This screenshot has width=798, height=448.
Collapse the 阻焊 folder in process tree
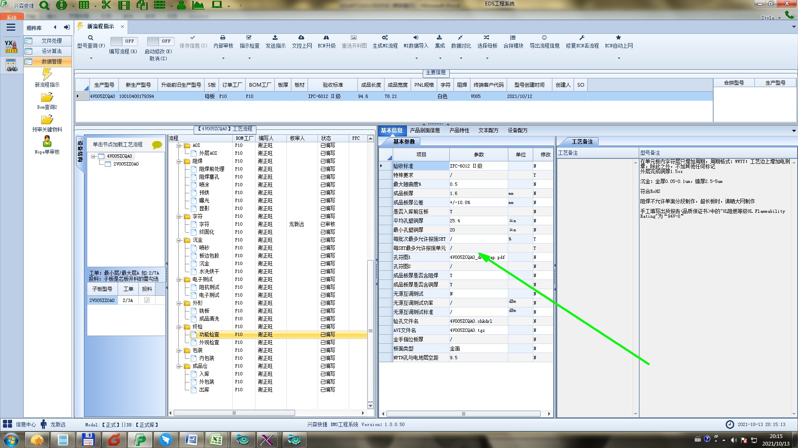pos(179,161)
